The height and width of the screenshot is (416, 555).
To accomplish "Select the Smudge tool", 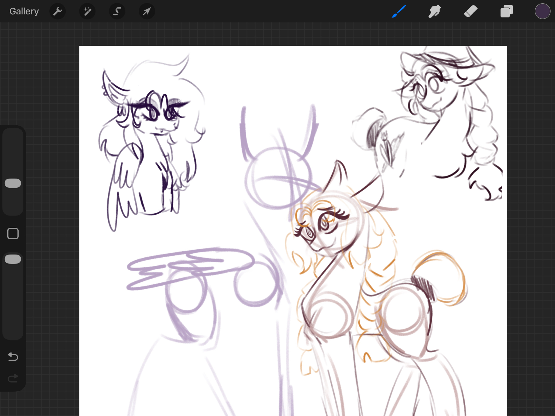I will 435,11.
